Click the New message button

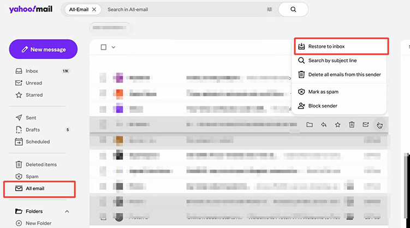43,49
